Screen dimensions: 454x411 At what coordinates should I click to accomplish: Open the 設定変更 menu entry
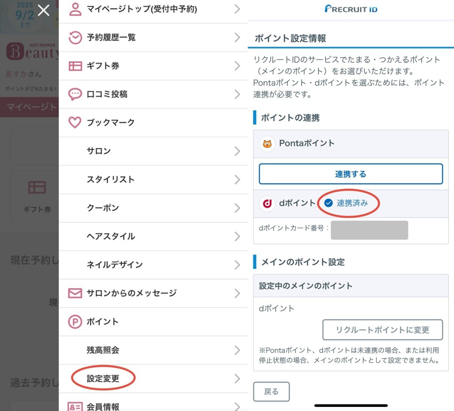[x=103, y=378]
